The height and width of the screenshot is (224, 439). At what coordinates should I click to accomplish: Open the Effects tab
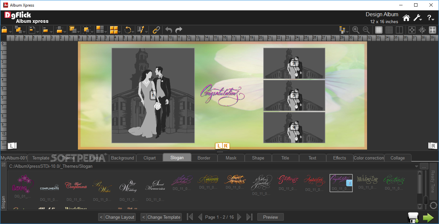click(340, 158)
